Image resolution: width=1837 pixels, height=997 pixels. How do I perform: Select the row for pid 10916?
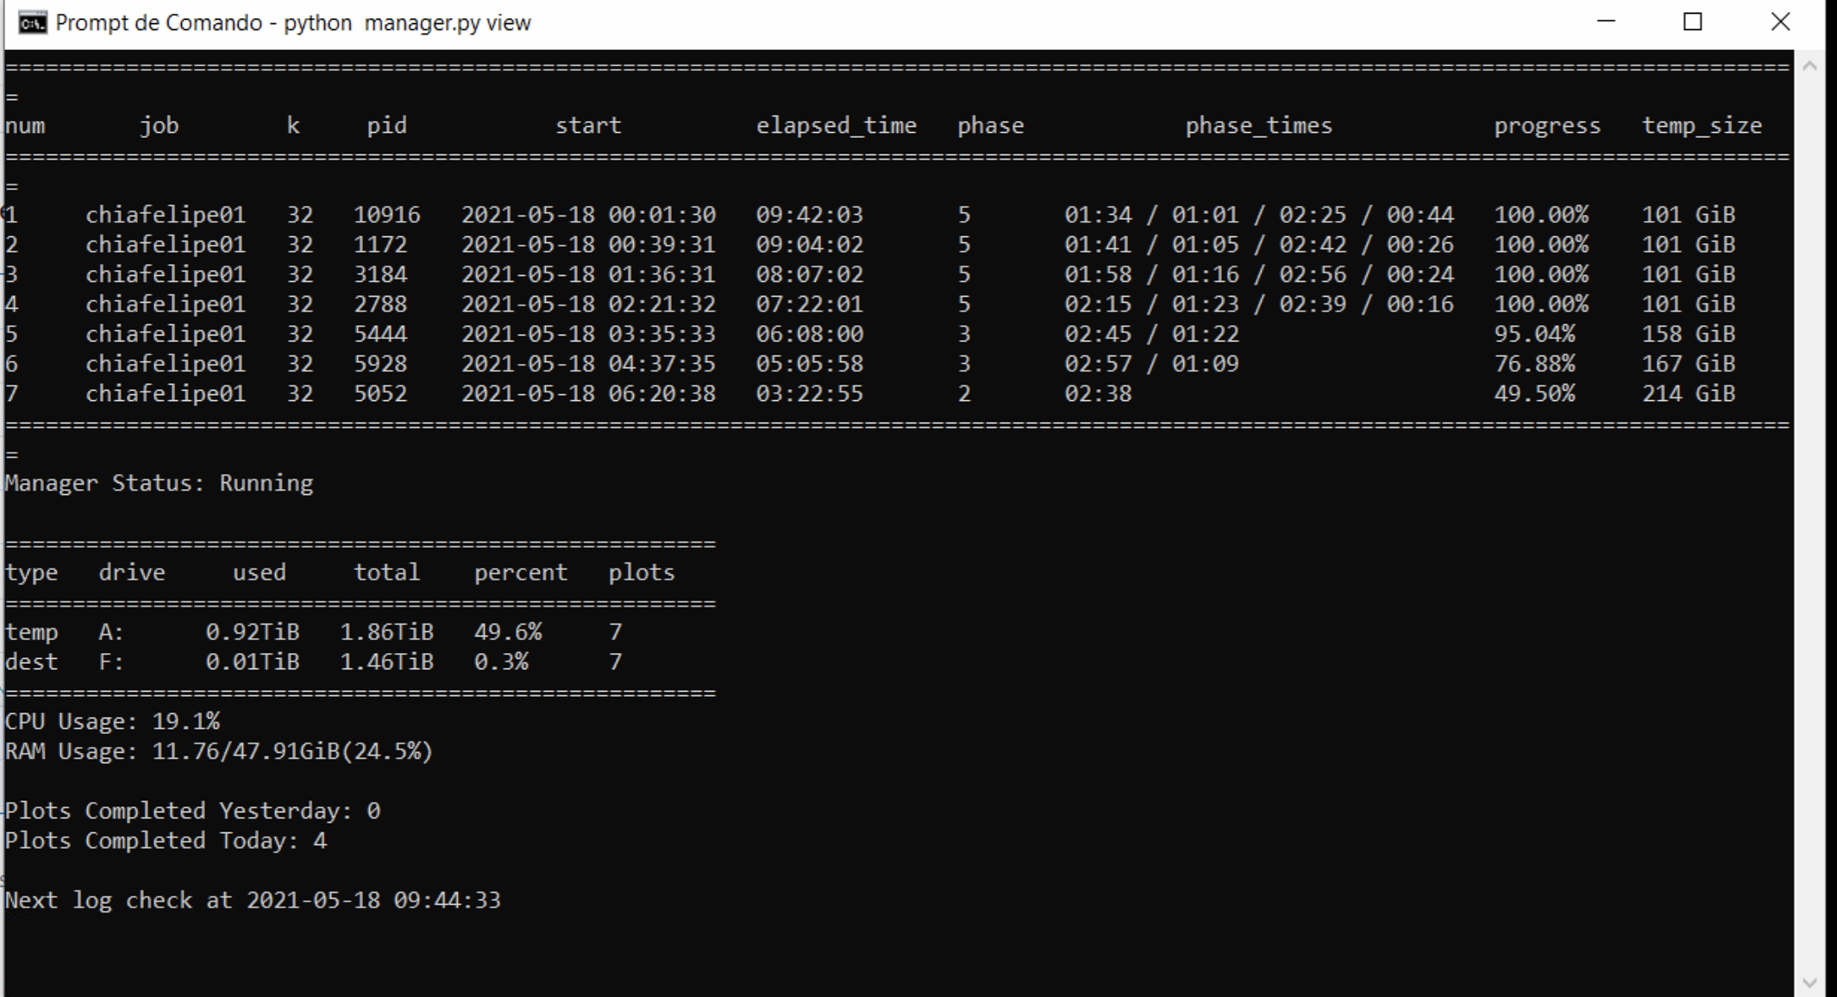pos(388,214)
